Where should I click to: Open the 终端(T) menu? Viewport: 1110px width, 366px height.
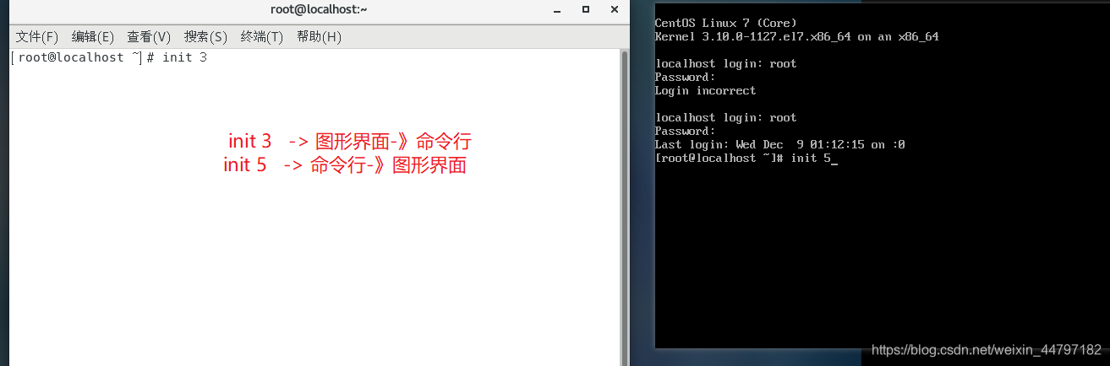(262, 37)
